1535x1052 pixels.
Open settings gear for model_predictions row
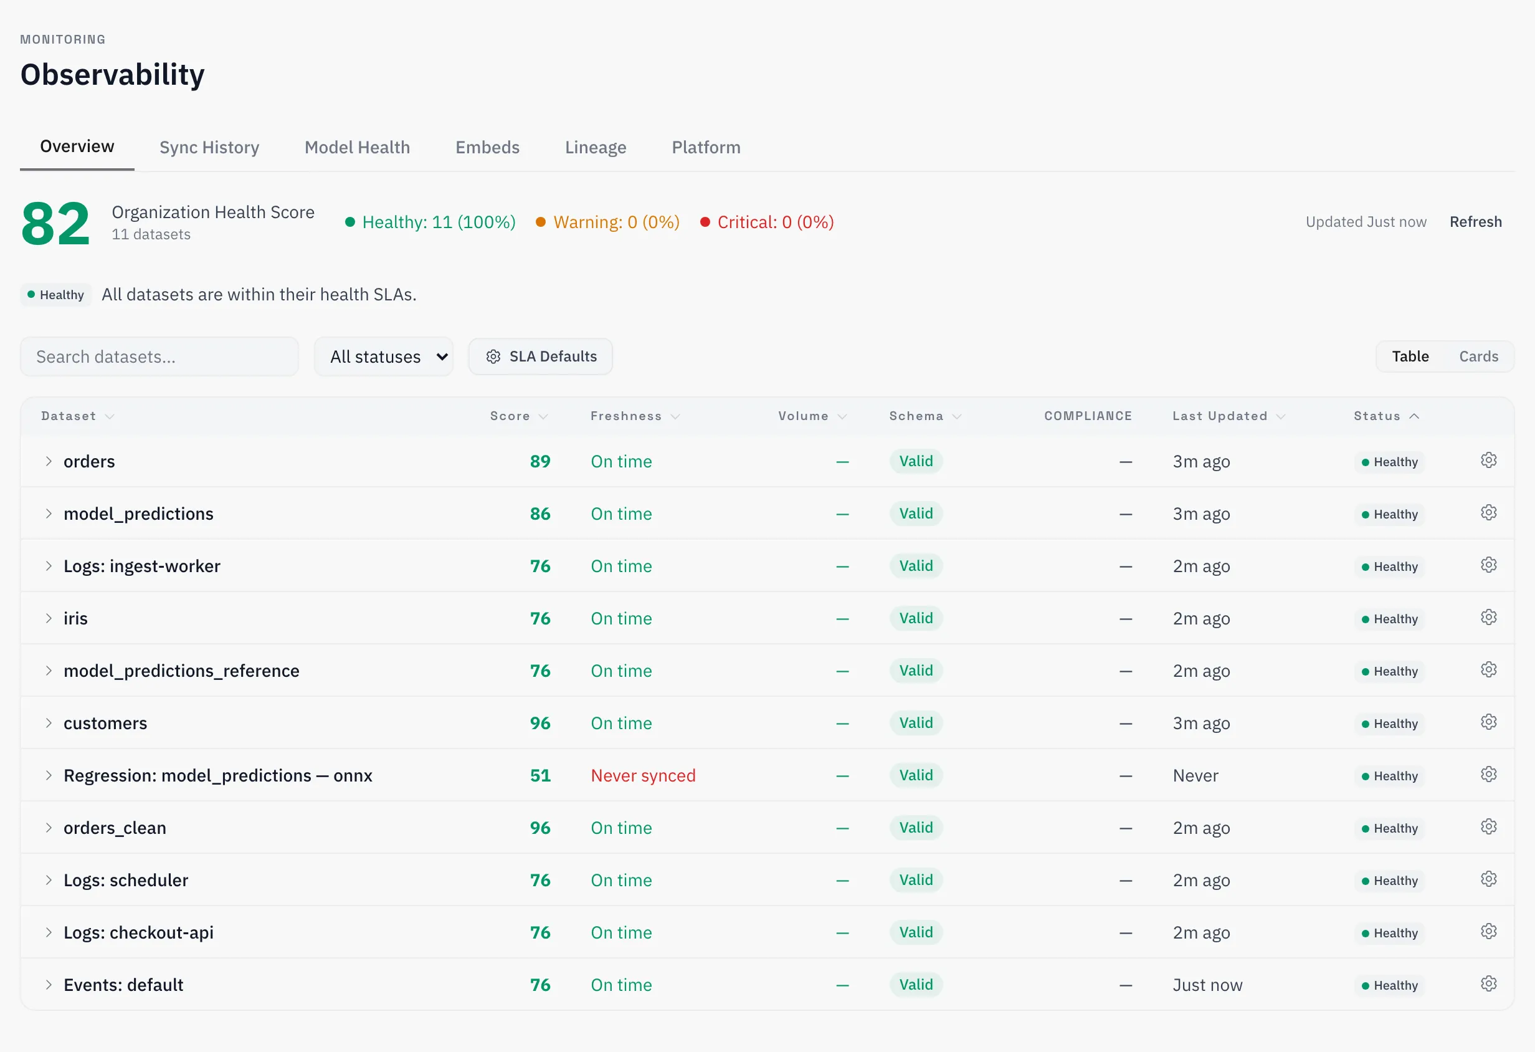pos(1488,513)
